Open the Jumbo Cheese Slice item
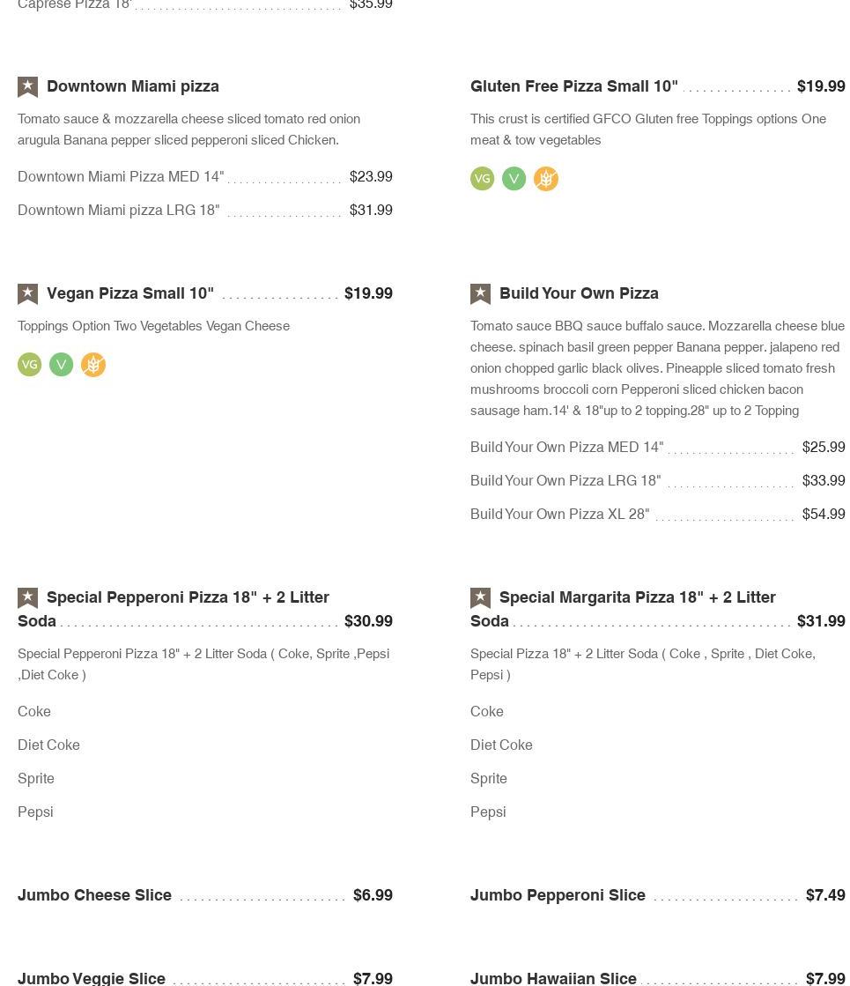Screen dimensions: 850x986 (95, 895)
